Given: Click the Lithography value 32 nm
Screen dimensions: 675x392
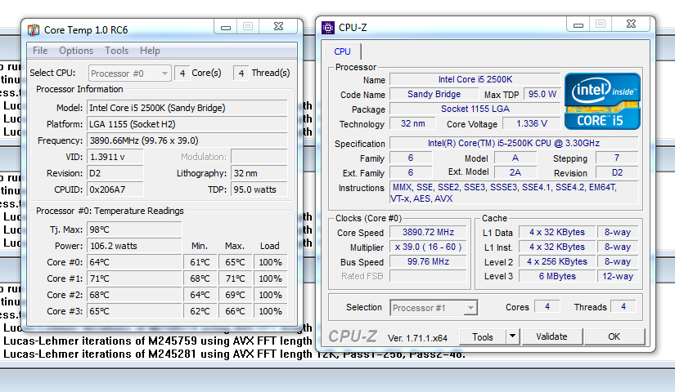Looking at the screenshot, I should (x=259, y=173).
